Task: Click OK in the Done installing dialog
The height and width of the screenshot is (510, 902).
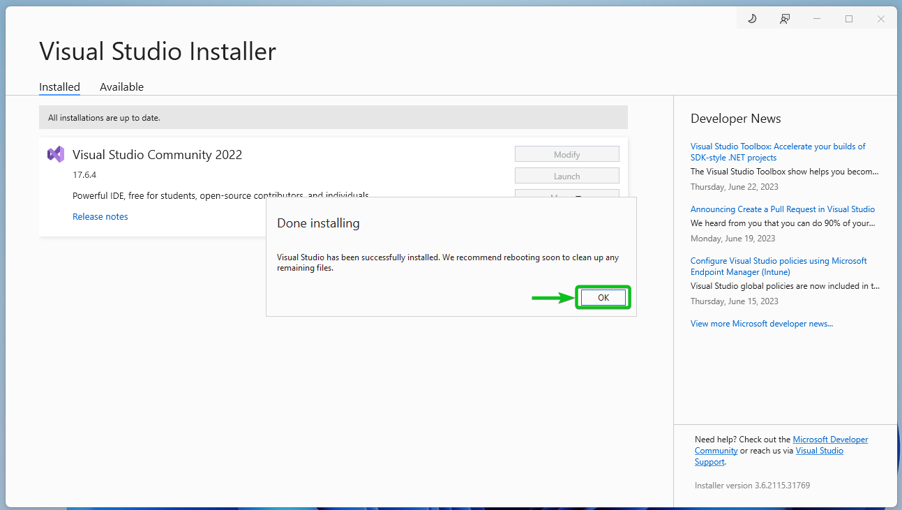Action: click(603, 297)
